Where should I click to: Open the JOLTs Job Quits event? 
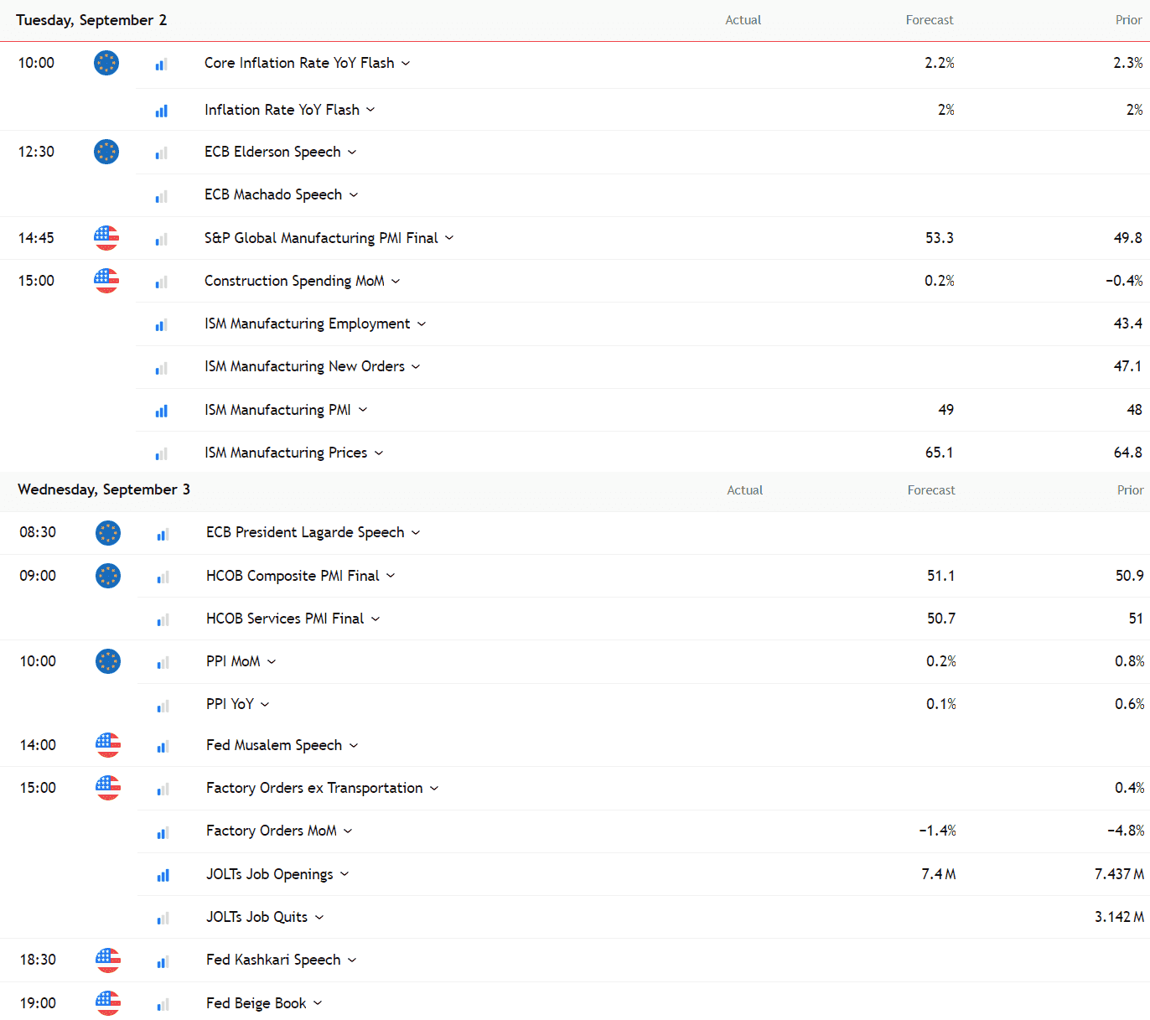(256, 917)
